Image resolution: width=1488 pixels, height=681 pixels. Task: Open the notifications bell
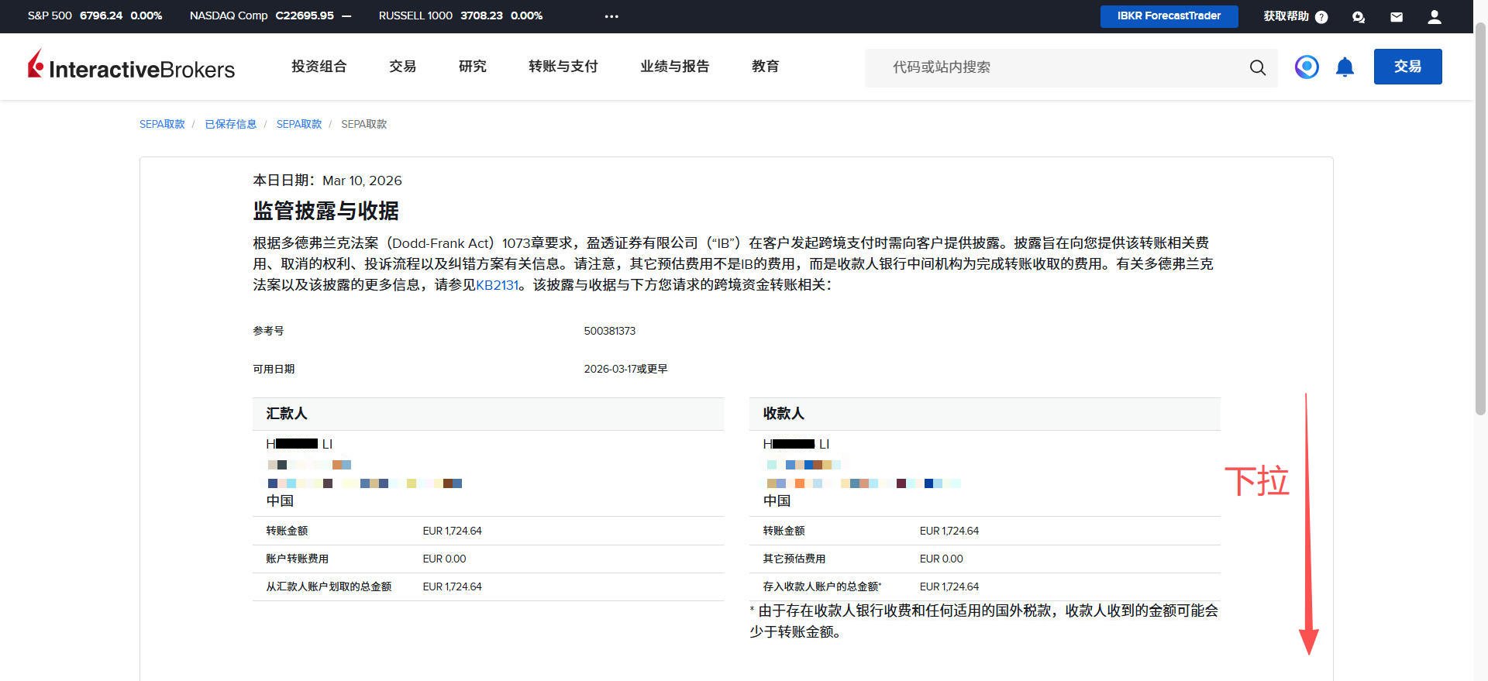click(1345, 67)
